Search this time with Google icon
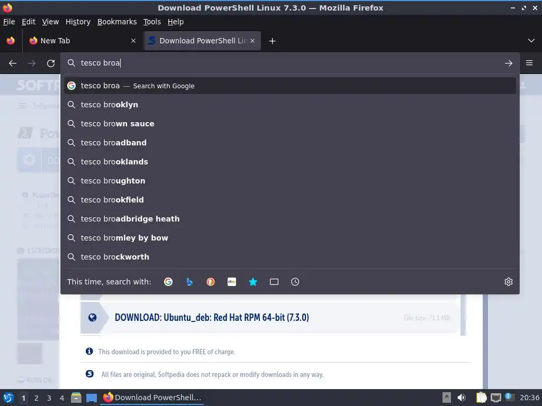 pyautogui.click(x=168, y=282)
